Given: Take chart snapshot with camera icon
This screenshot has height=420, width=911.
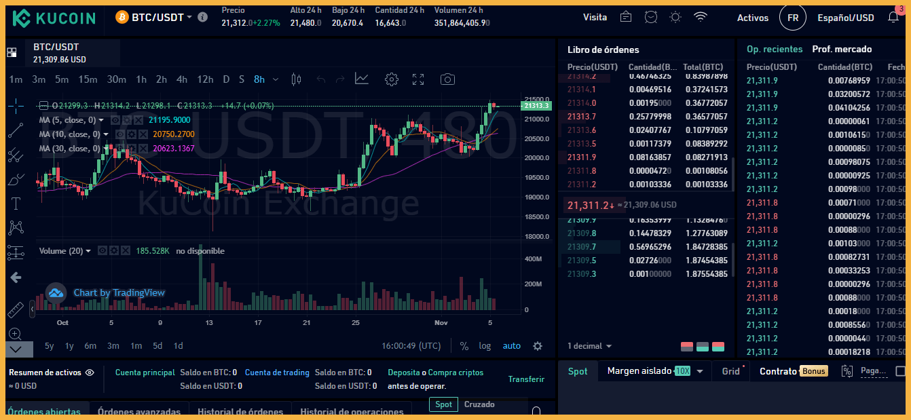Looking at the screenshot, I should point(447,79).
